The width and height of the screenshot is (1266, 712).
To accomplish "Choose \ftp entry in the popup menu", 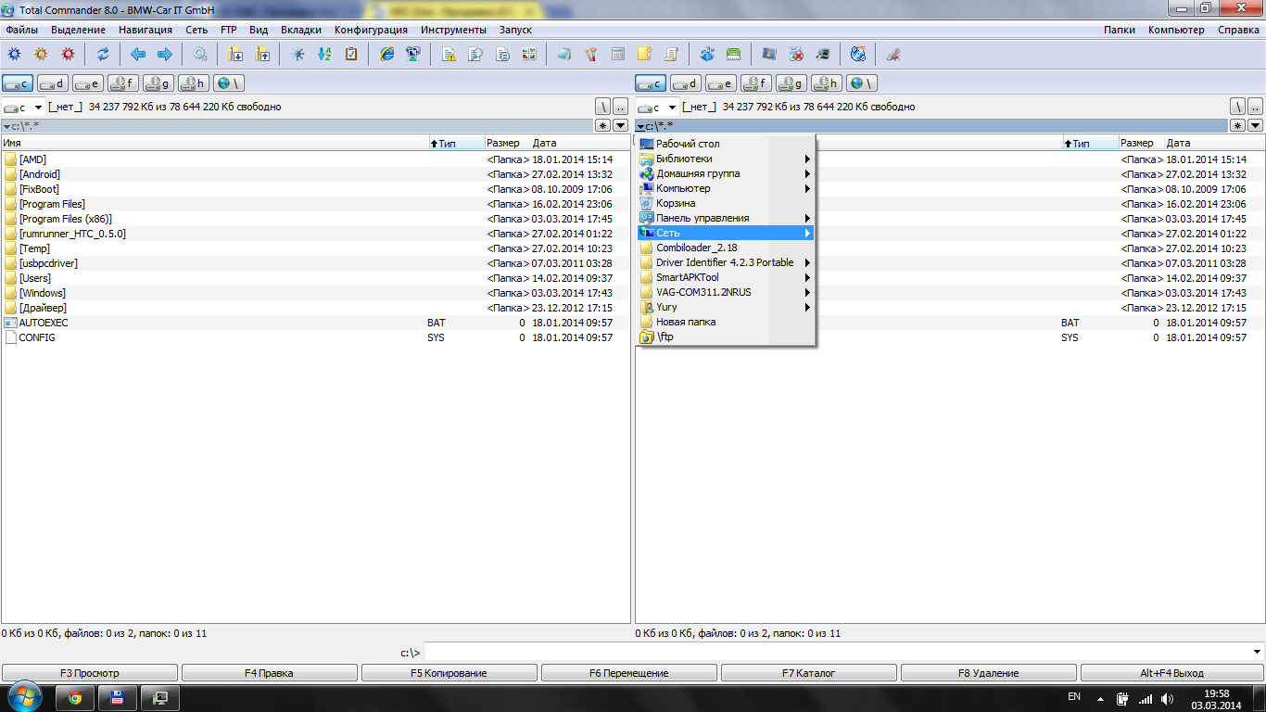I will [725, 337].
